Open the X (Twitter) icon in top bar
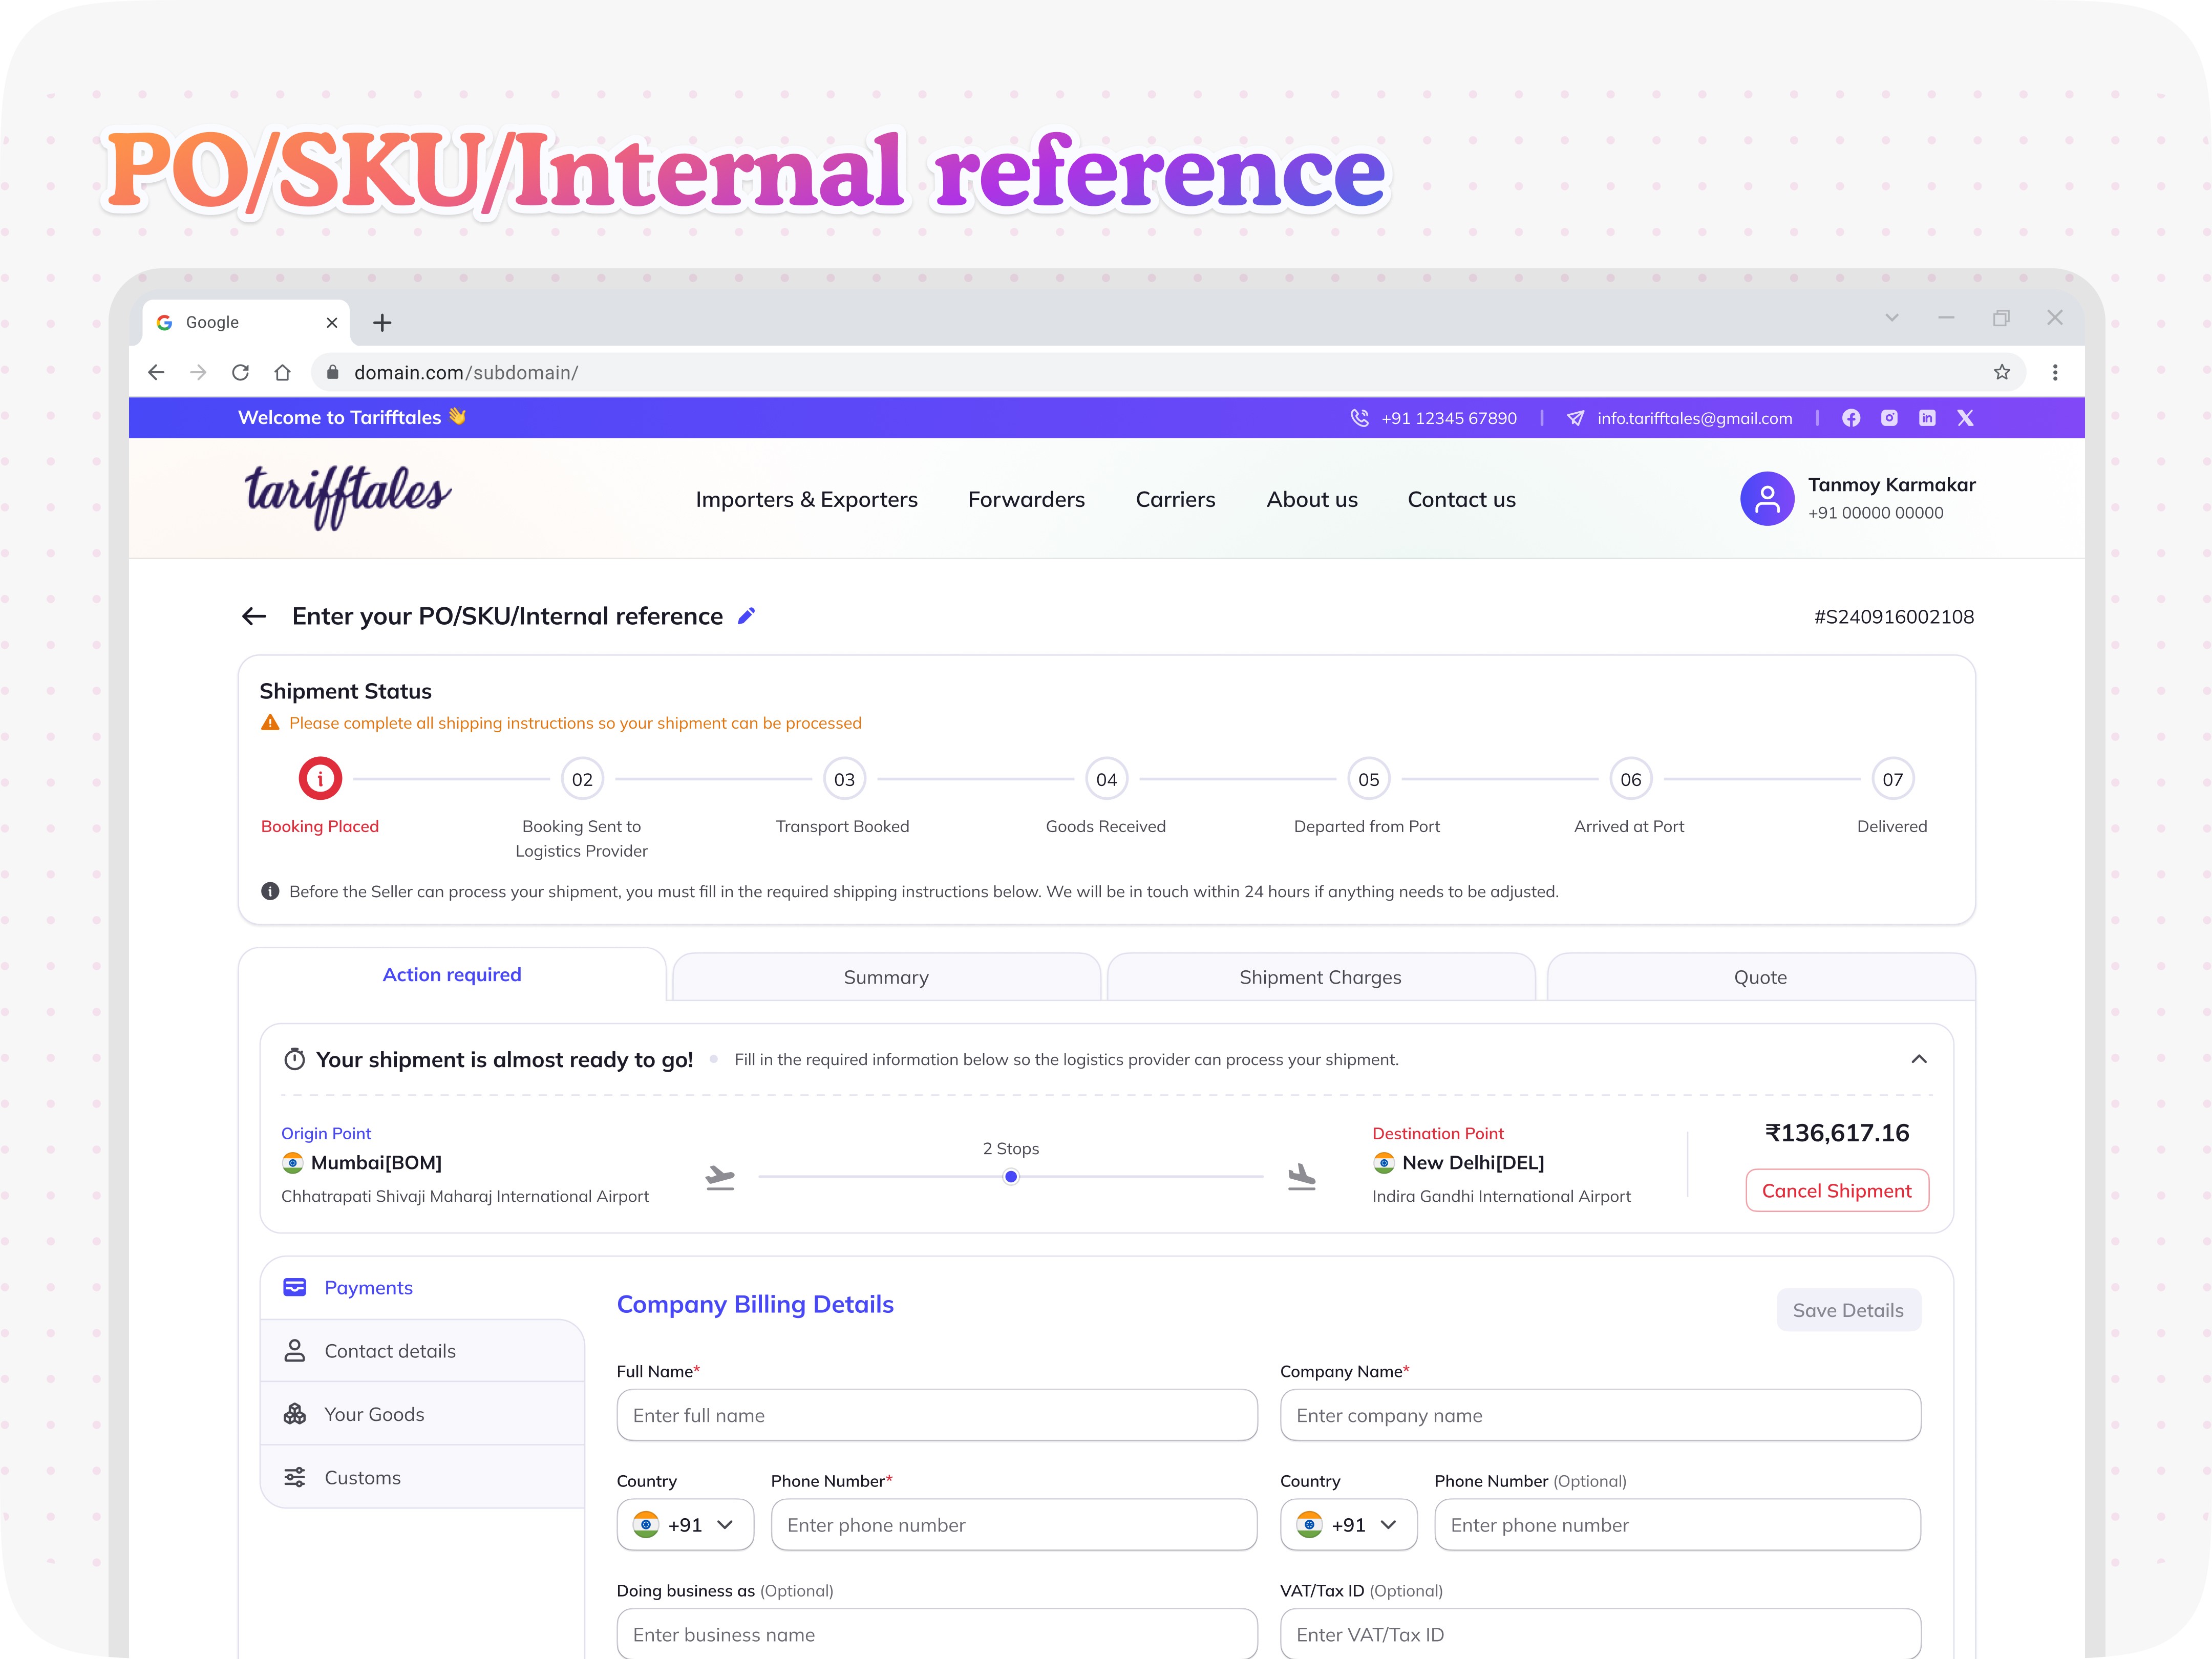Viewport: 2212px width, 1659px height. coord(1965,418)
